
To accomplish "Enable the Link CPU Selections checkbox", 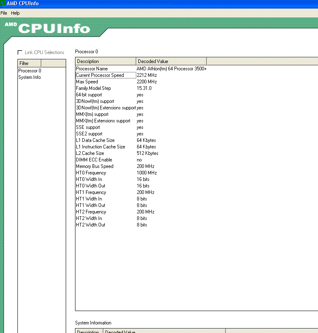I will click(x=20, y=52).
